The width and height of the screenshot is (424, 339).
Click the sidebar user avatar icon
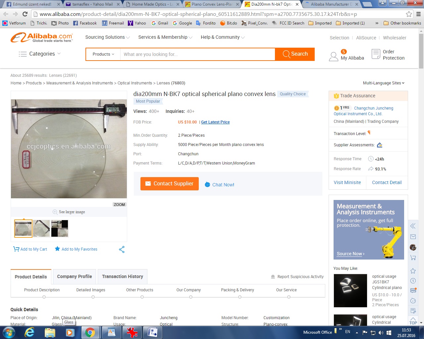click(x=413, y=247)
